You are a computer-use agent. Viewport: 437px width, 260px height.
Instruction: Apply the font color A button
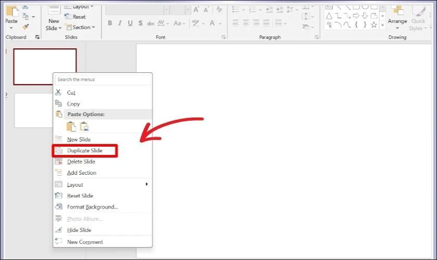[x=212, y=23]
